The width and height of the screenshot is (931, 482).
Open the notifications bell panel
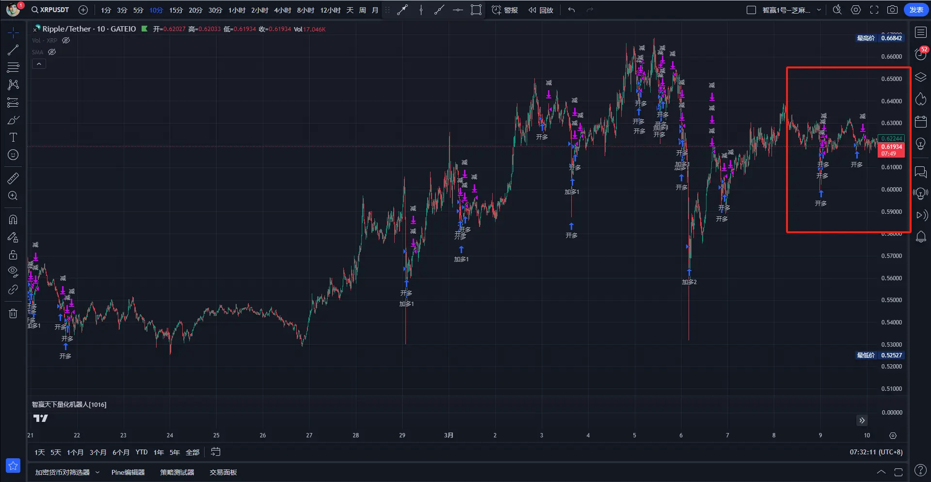coord(920,237)
